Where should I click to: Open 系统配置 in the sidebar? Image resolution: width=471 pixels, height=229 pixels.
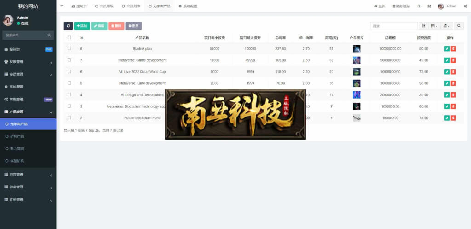click(x=28, y=87)
